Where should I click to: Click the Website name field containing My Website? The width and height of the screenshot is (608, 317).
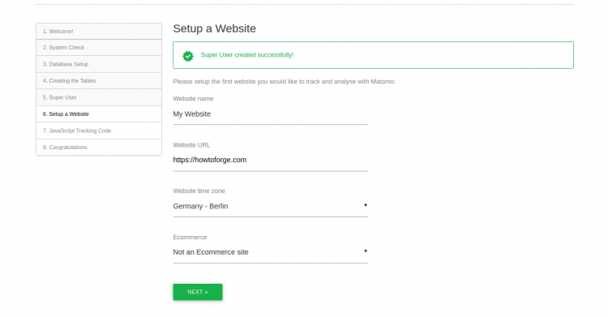point(270,114)
